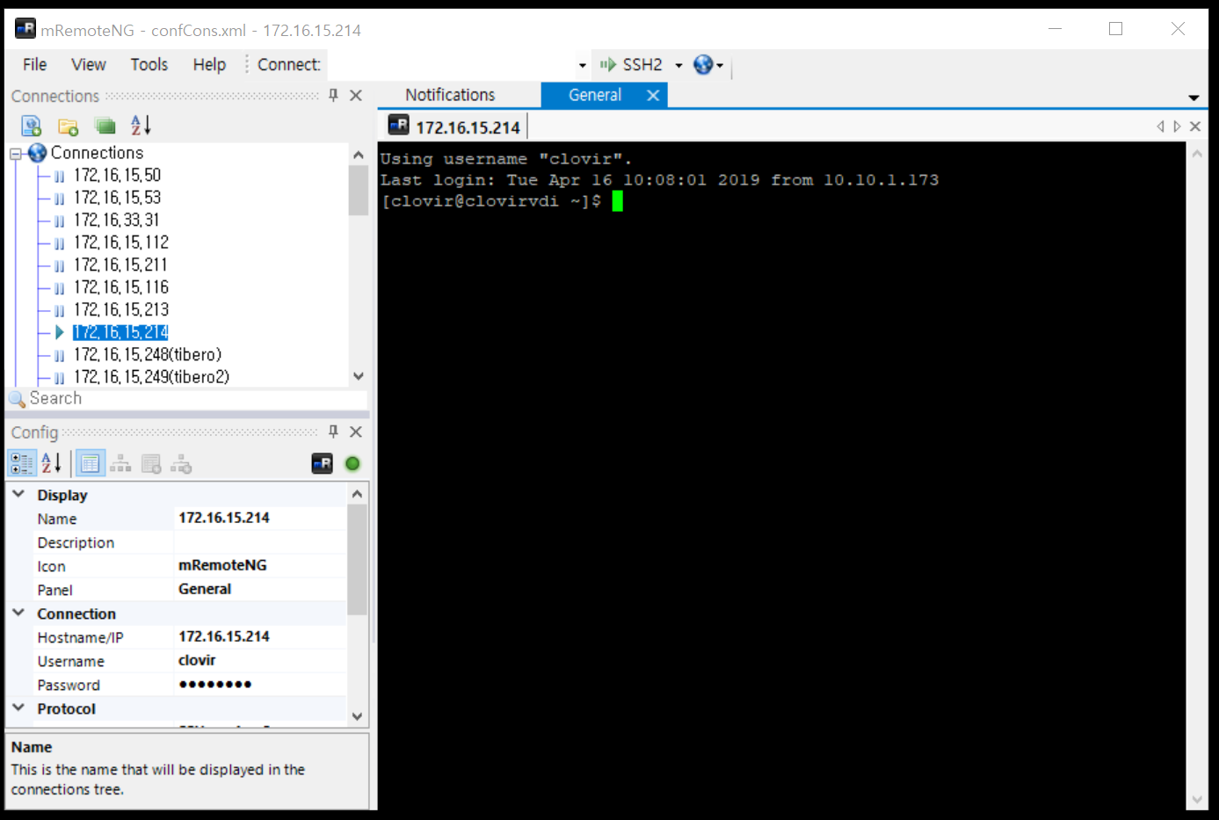Collapse the Protocol property category
The height and width of the screenshot is (820, 1219).
[x=18, y=708]
